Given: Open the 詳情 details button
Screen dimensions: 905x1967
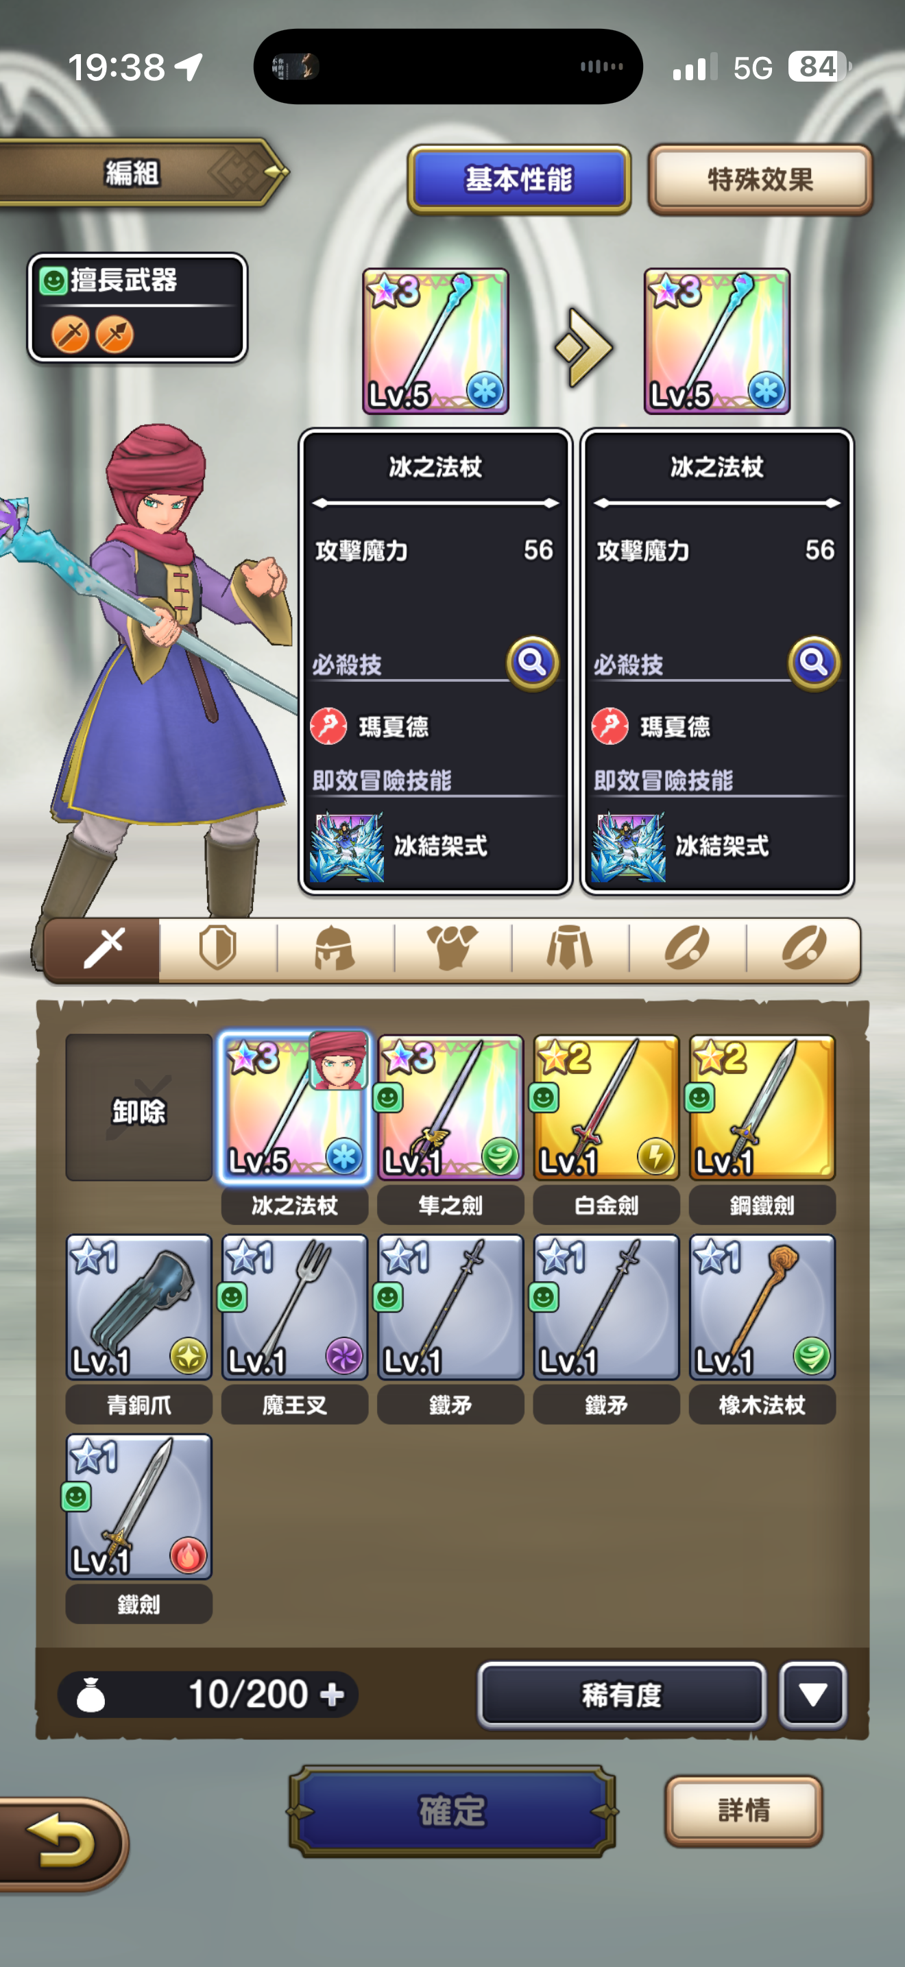Looking at the screenshot, I should 744,1811.
